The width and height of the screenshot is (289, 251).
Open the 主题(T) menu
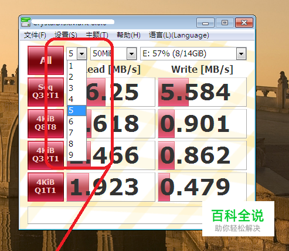pyautogui.click(x=97, y=35)
